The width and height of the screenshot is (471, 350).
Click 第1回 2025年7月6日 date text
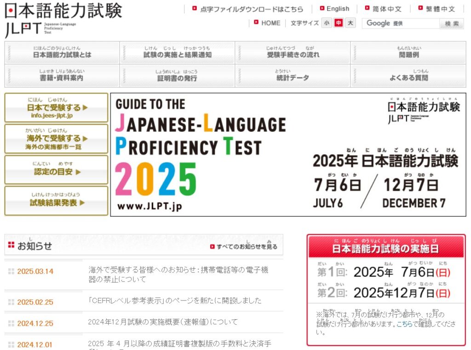click(x=384, y=272)
